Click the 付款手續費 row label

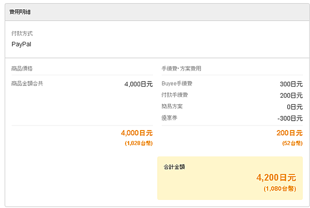tap(175, 95)
